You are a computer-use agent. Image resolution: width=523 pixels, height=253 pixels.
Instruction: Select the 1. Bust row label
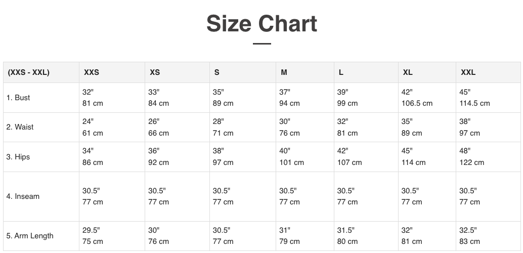click(x=18, y=98)
